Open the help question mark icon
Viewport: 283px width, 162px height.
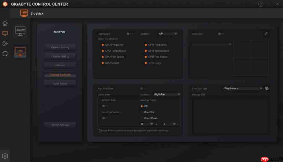260,4
